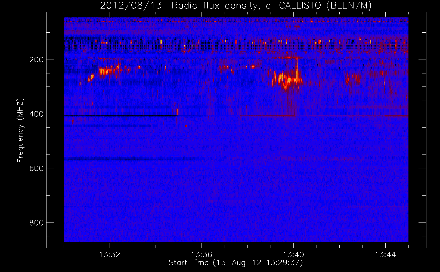This screenshot has width=440, height=272.
Task: Click the 13:36 time tick label
Action: point(202,255)
